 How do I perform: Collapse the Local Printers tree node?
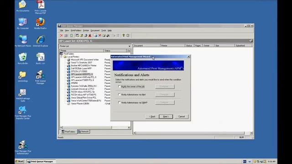pyautogui.click(x=61, y=56)
